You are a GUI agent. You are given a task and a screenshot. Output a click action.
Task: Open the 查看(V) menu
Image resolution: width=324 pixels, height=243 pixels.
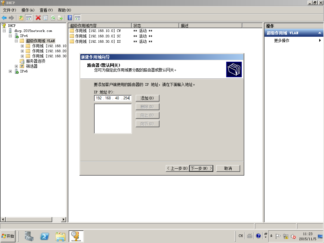46,10
